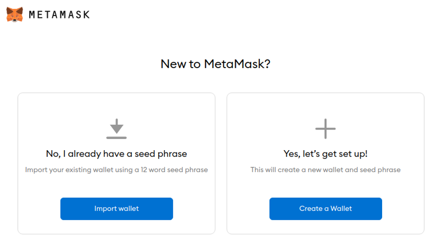Click the "New to MetaMask?" heading
Screen dimensions: 438x245
point(215,64)
